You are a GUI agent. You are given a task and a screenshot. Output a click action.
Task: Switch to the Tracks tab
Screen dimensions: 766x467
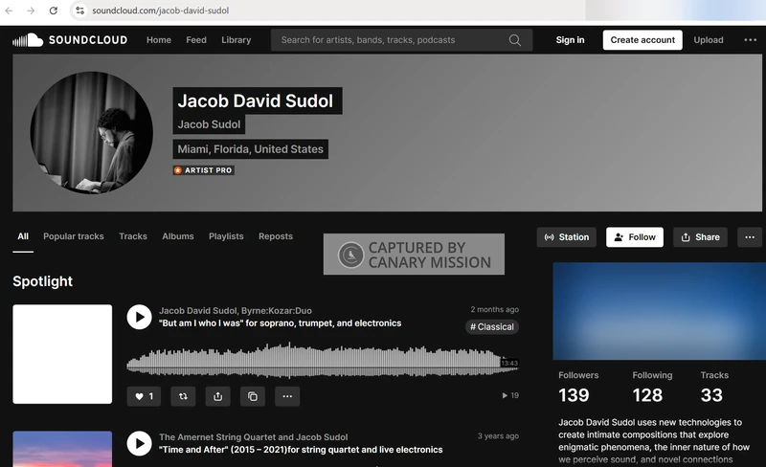point(133,236)
